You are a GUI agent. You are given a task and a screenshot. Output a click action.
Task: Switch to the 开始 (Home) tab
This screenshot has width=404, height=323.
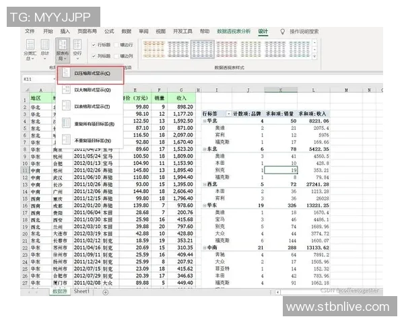tap(48, 31)
